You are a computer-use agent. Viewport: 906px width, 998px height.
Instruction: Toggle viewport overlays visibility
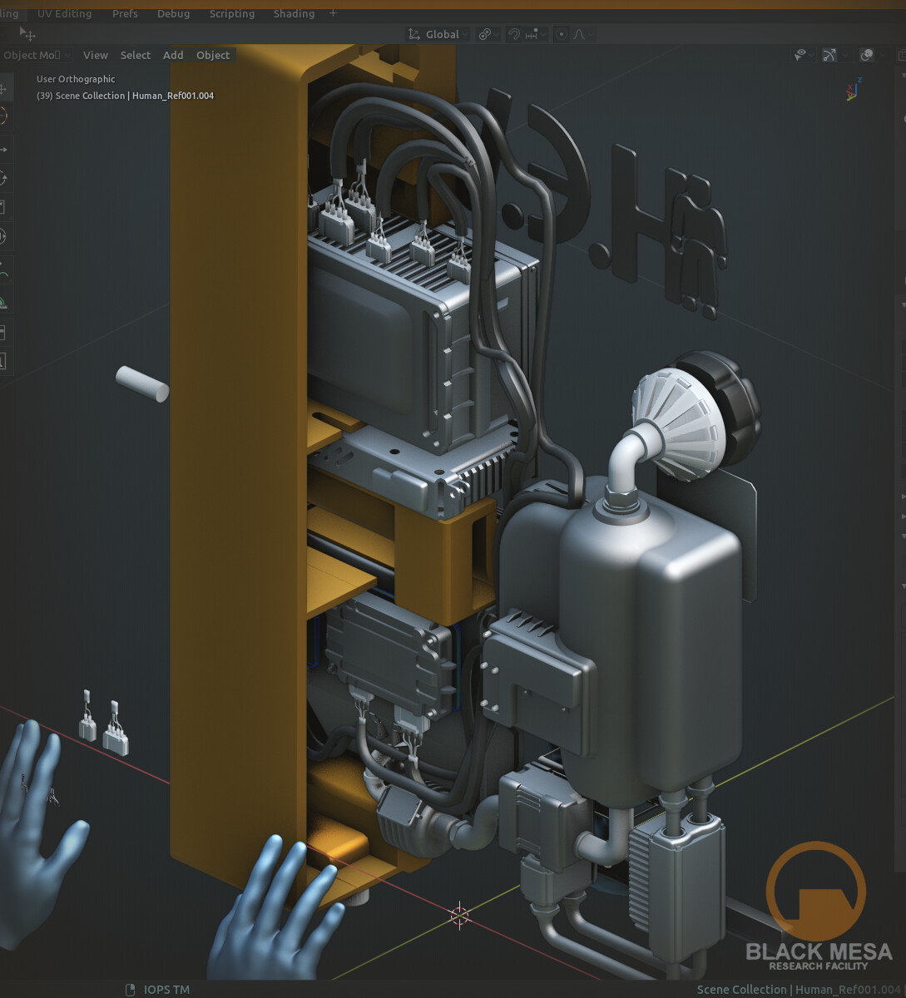click(868, 55)
